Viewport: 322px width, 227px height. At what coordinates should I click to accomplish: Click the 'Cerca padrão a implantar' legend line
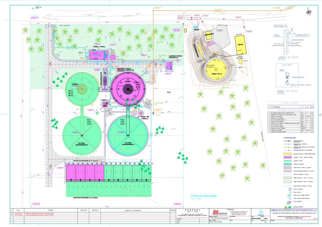click(288, 186)
